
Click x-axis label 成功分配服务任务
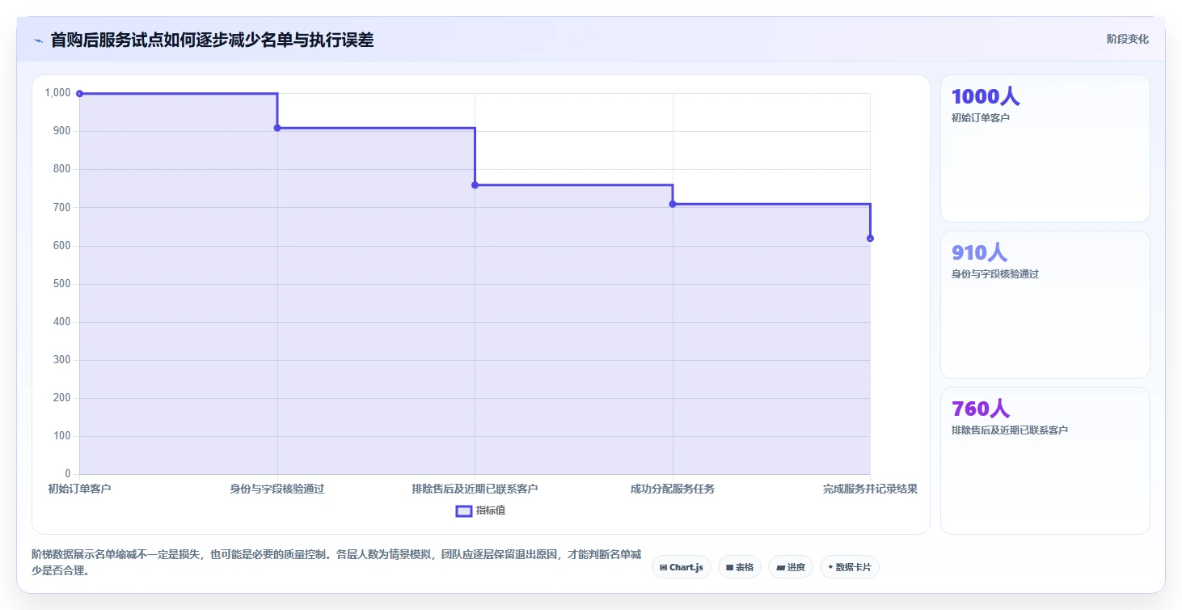[x=673, y=489]
